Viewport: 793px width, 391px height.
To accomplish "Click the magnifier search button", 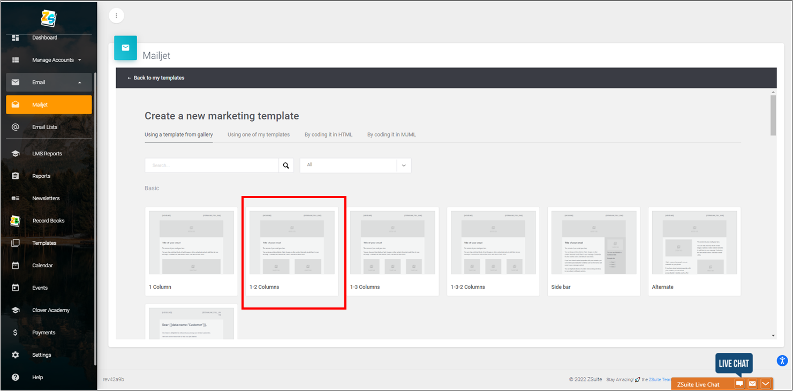I will tap(286, 166).
